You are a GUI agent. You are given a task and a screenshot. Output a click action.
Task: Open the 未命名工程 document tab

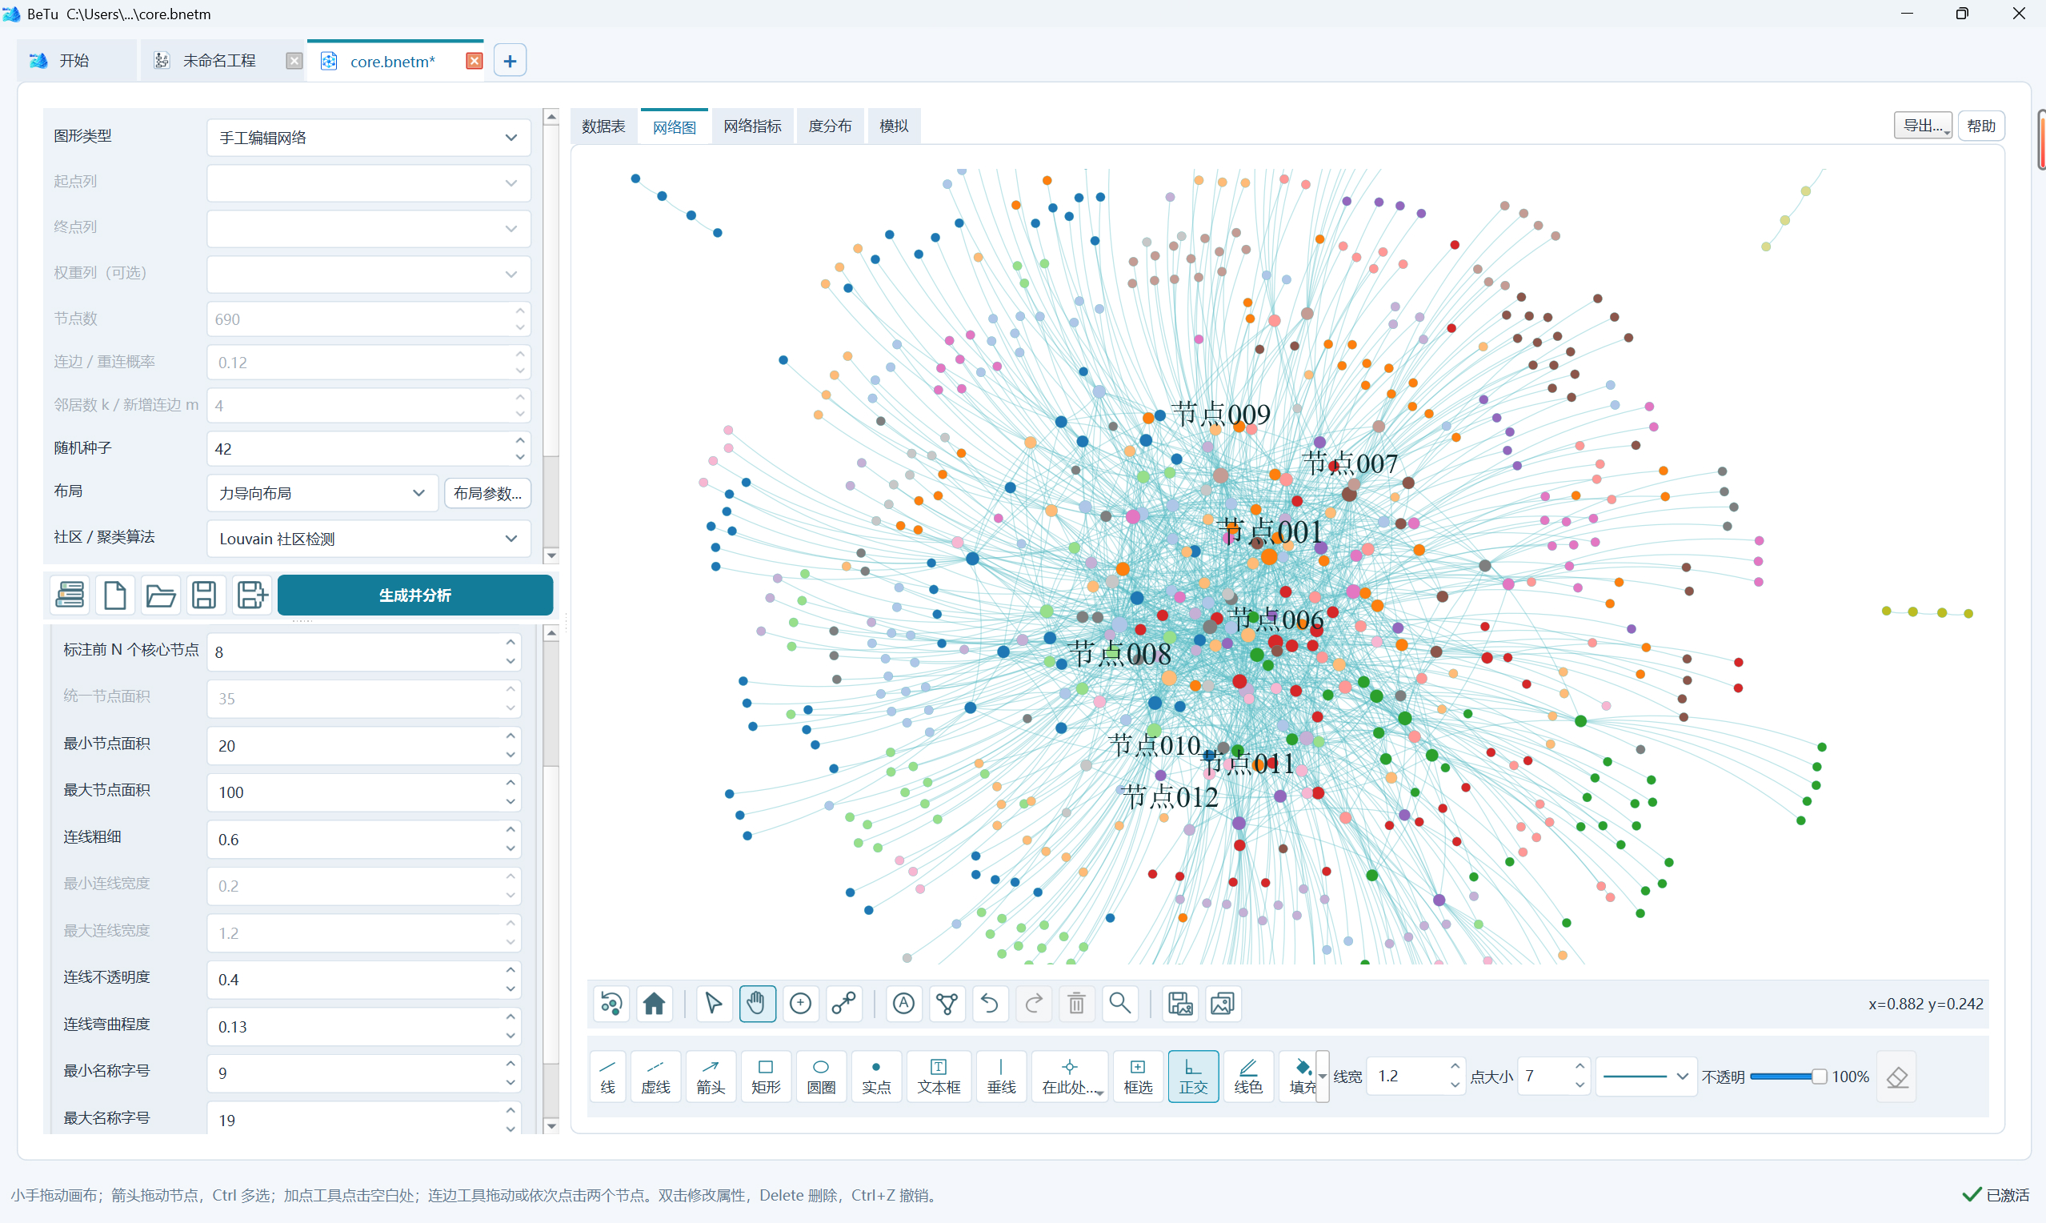pos(219,61)
